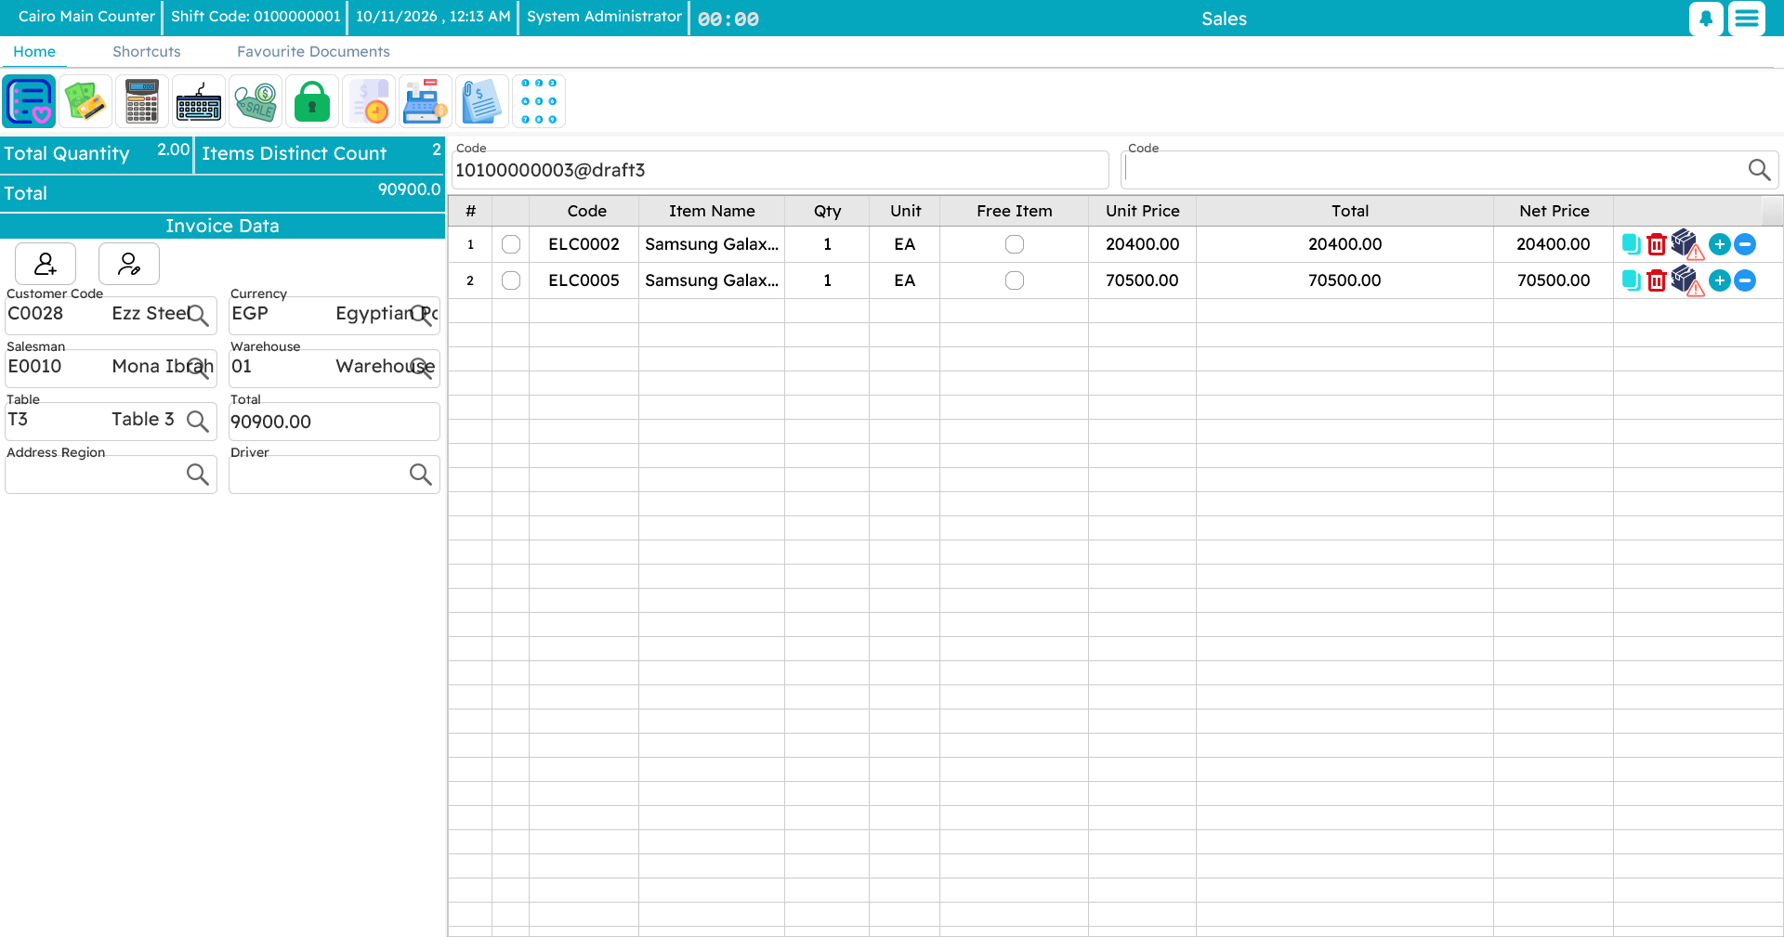Viewport: 1784px width, 937px height.
Task: Enable Free Item for ELC0002 row
Action: point(1015,244)
